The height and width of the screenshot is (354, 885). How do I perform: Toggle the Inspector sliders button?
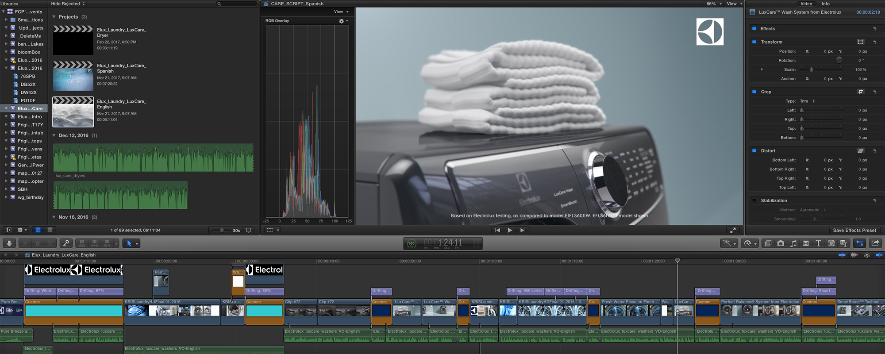coord(860,243)
